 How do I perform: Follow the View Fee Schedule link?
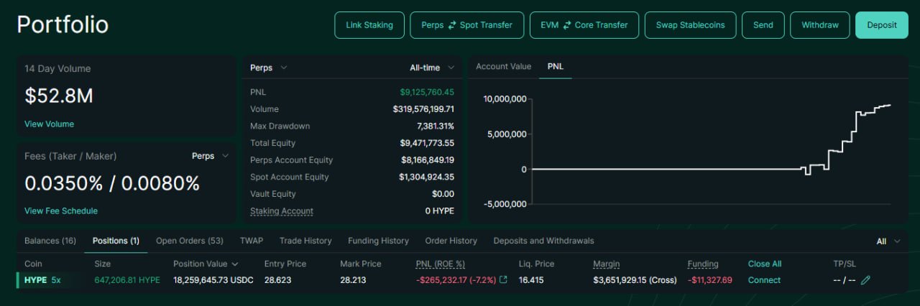click(x=61, y=211)
